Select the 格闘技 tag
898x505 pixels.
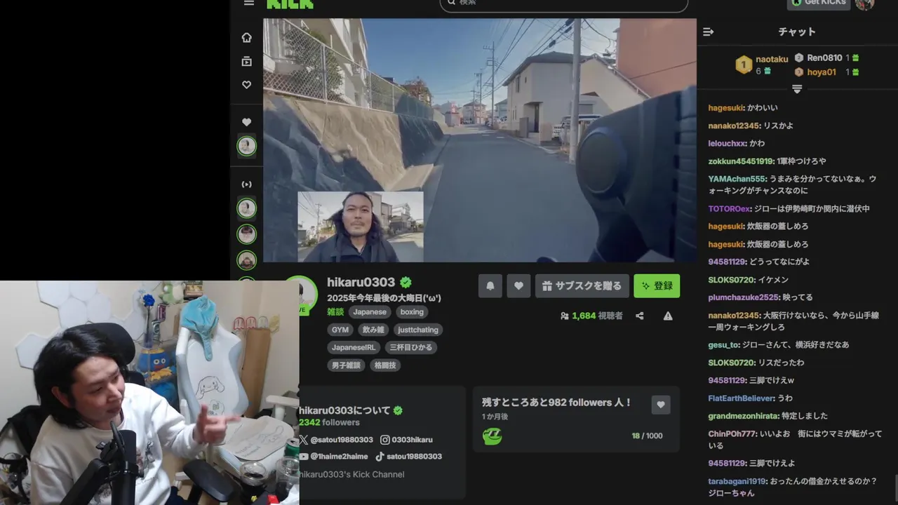pyautogui.click(x=385, y=365)
